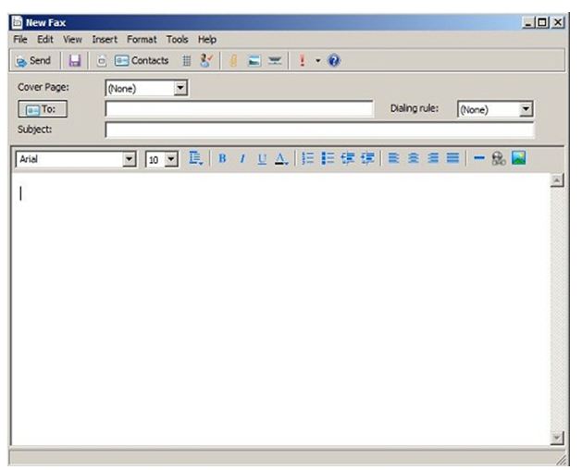Maximize the New Fax window
This screenshot has height=470, width=582.
[542, 22]
